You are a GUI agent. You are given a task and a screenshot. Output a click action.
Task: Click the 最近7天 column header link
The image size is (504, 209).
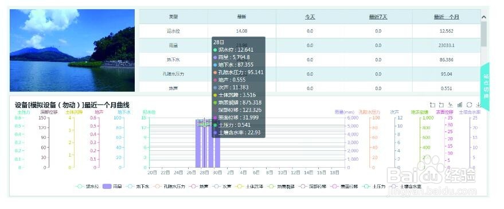tap(378, 17)
